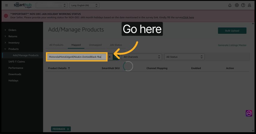Open the settings gear icon
256x134 pixels.
pyautogui.click(x=237, y=5)
